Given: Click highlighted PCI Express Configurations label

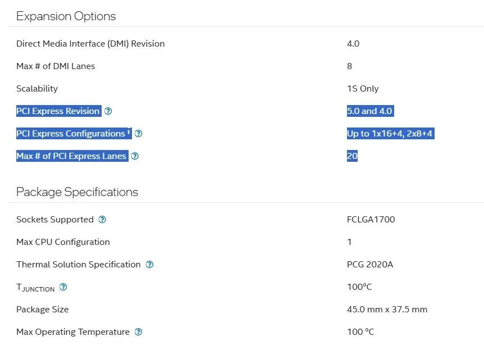Looking at the screenshot, I should pos(70,134).
